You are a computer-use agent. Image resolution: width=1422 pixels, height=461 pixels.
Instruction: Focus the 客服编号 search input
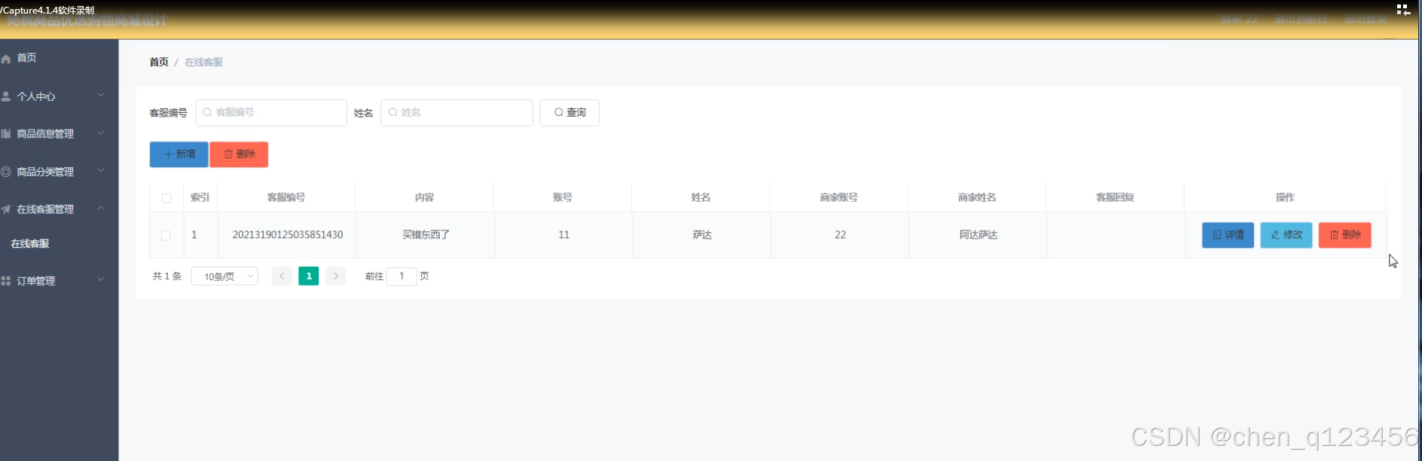[x=271, y=112]
